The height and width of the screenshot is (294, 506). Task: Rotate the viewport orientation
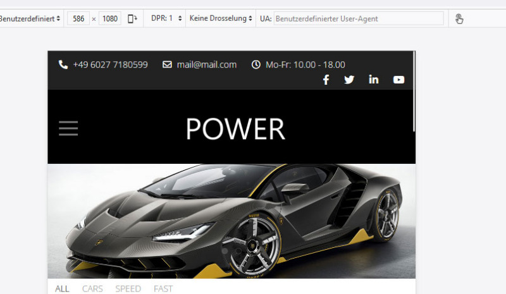coord(132,19)
